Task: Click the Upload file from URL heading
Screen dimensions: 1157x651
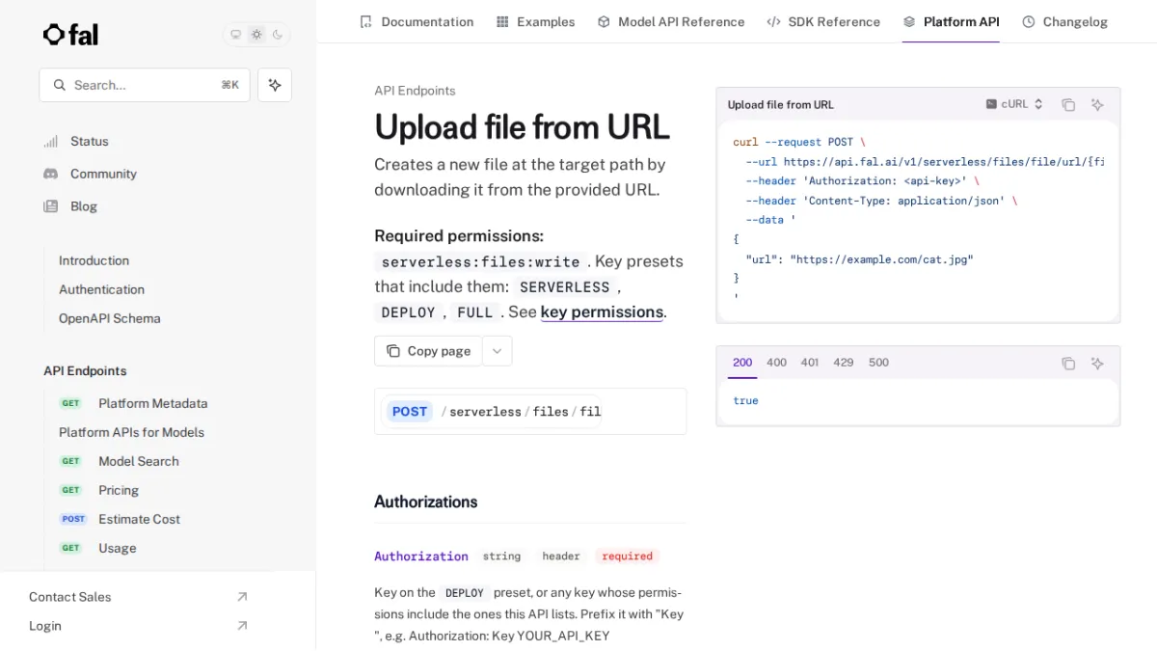Action: coord(522,127)
